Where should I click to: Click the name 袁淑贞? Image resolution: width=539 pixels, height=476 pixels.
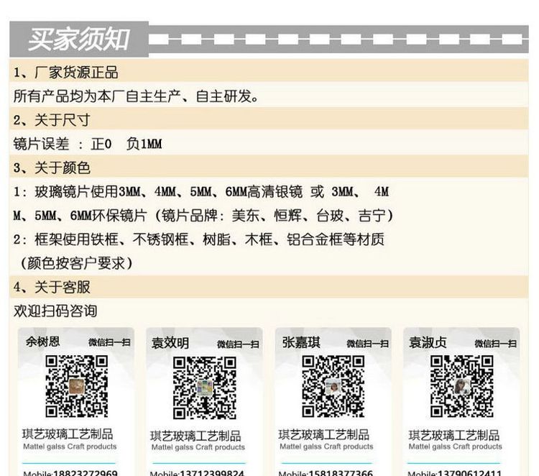(x=428, y=342)
